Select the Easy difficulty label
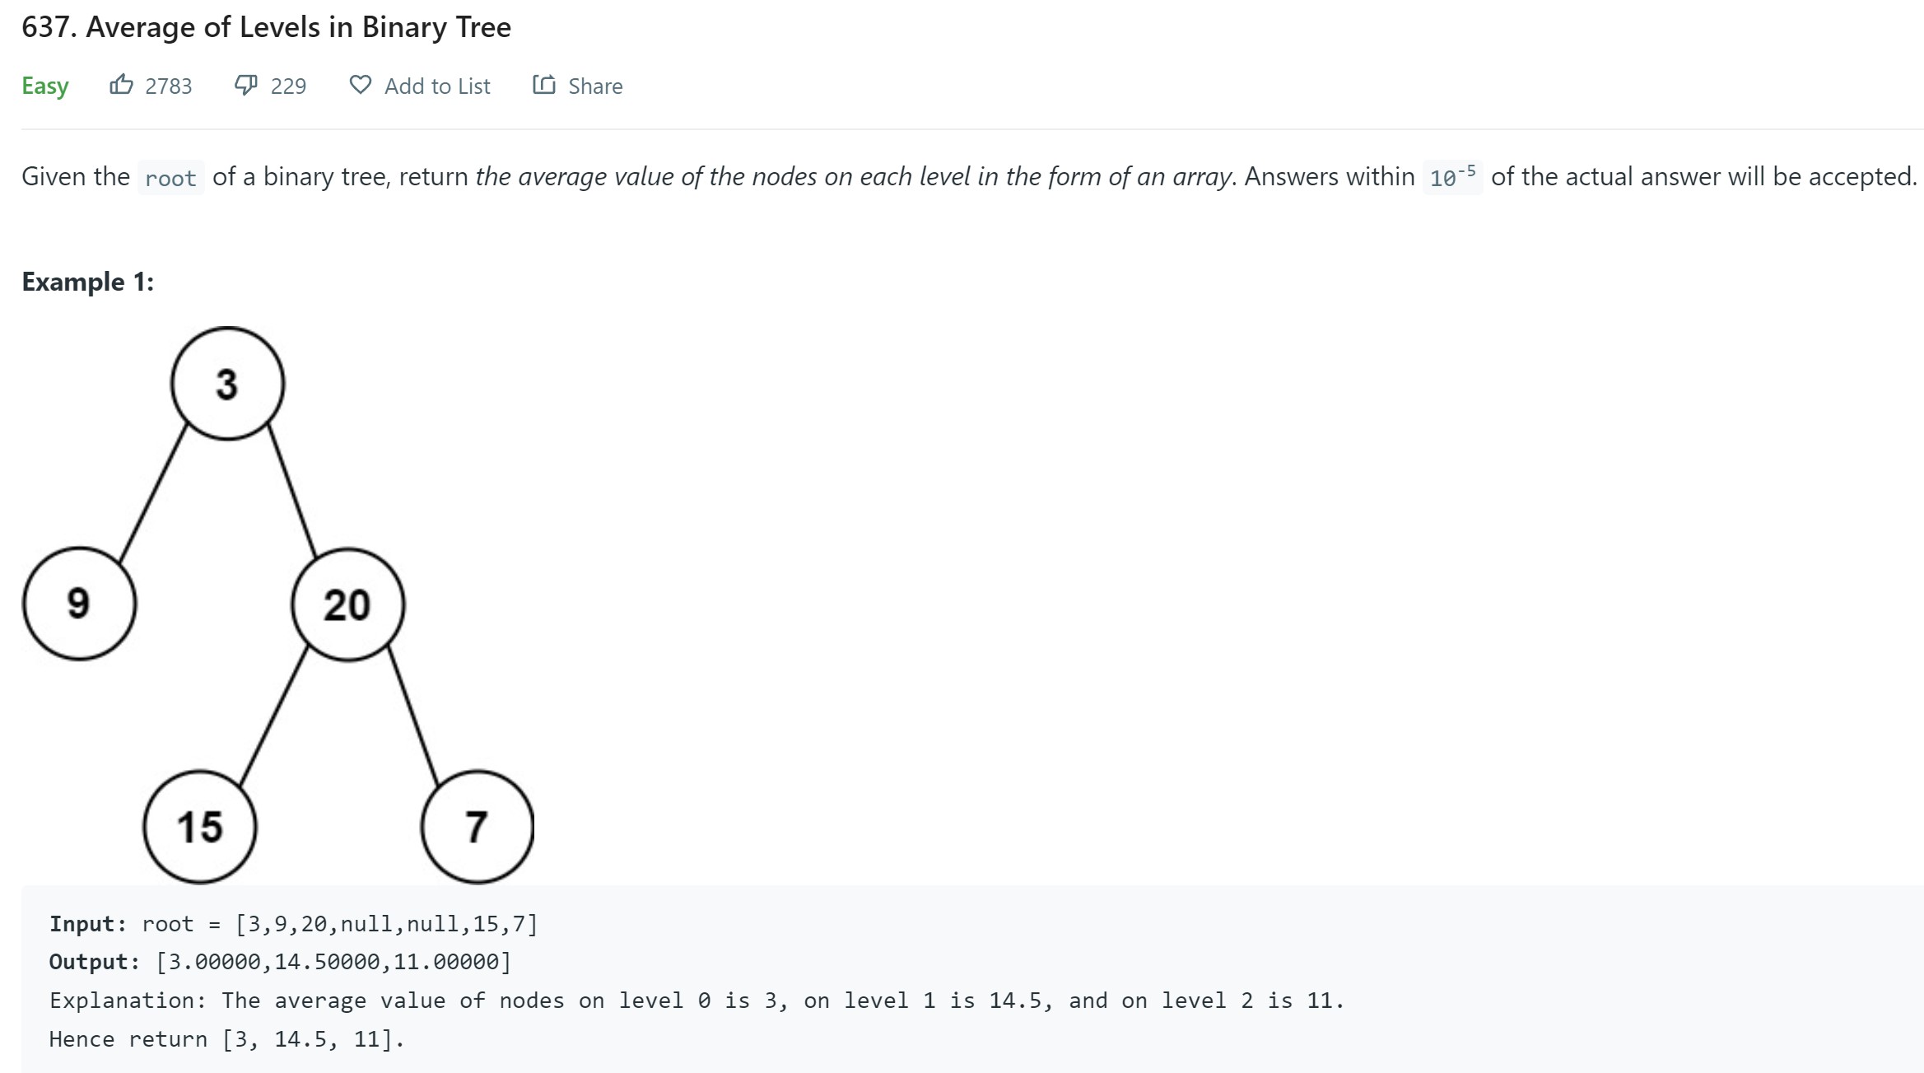The height and width of the screenshot is (1073, 1924). click(x=44, y=86)
